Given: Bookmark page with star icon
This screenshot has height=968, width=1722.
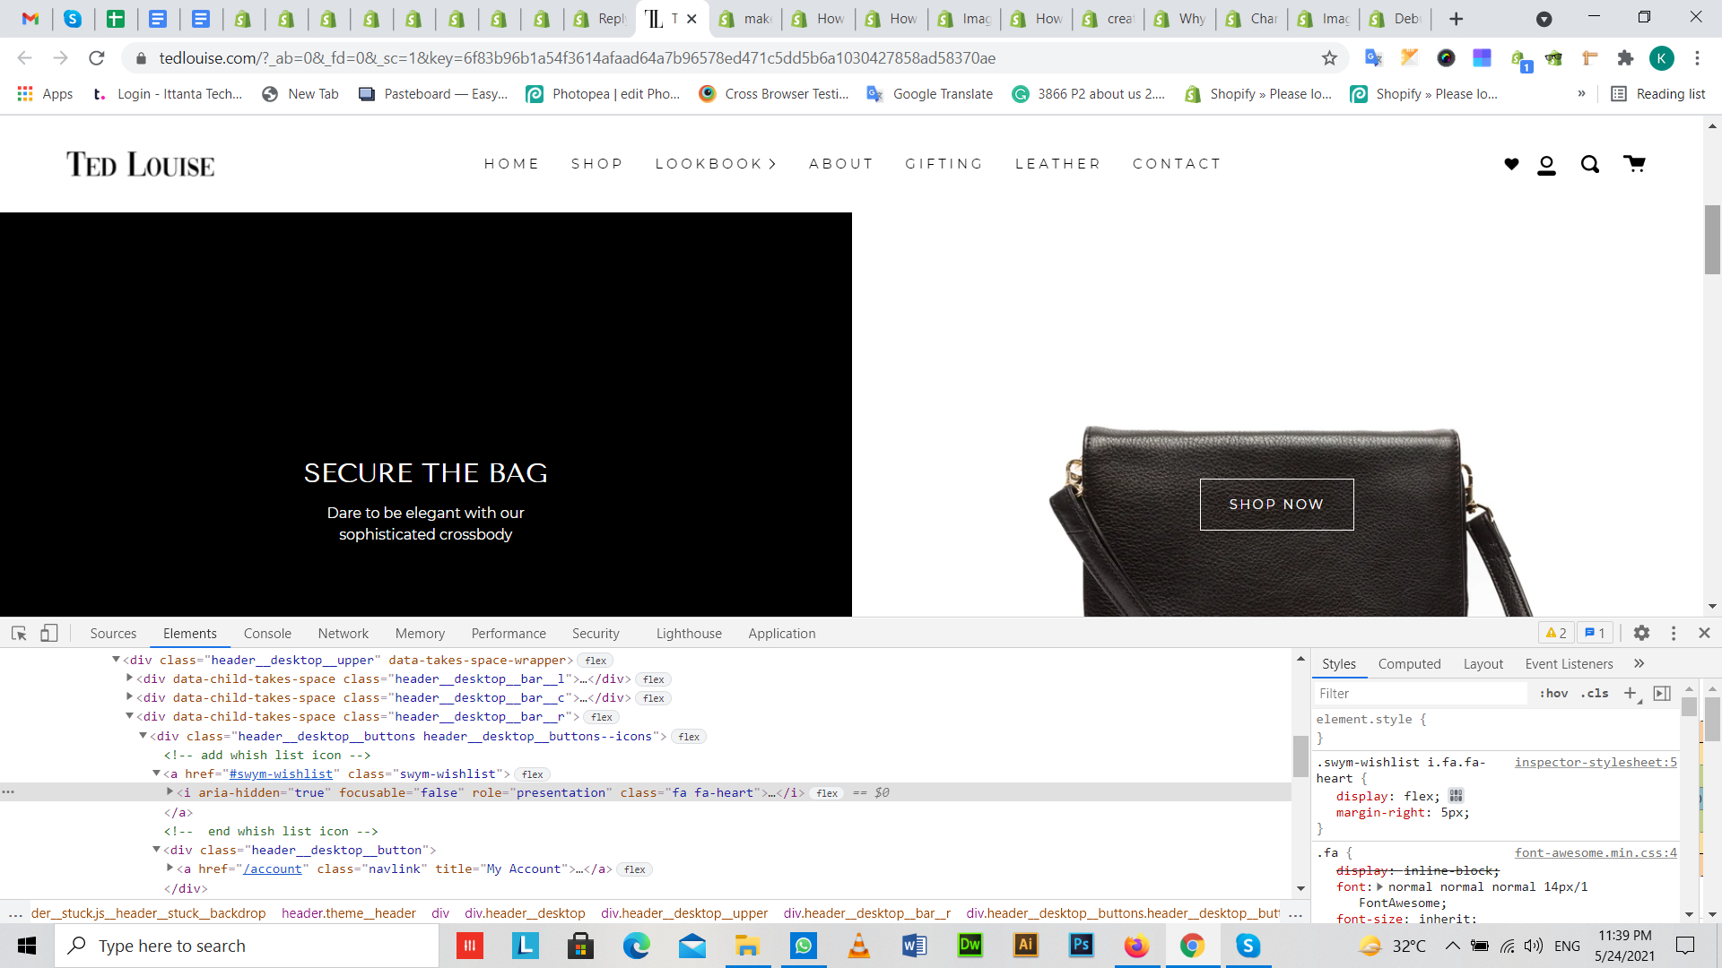Looking at the screenshot, I should (x=1329, y=58).
